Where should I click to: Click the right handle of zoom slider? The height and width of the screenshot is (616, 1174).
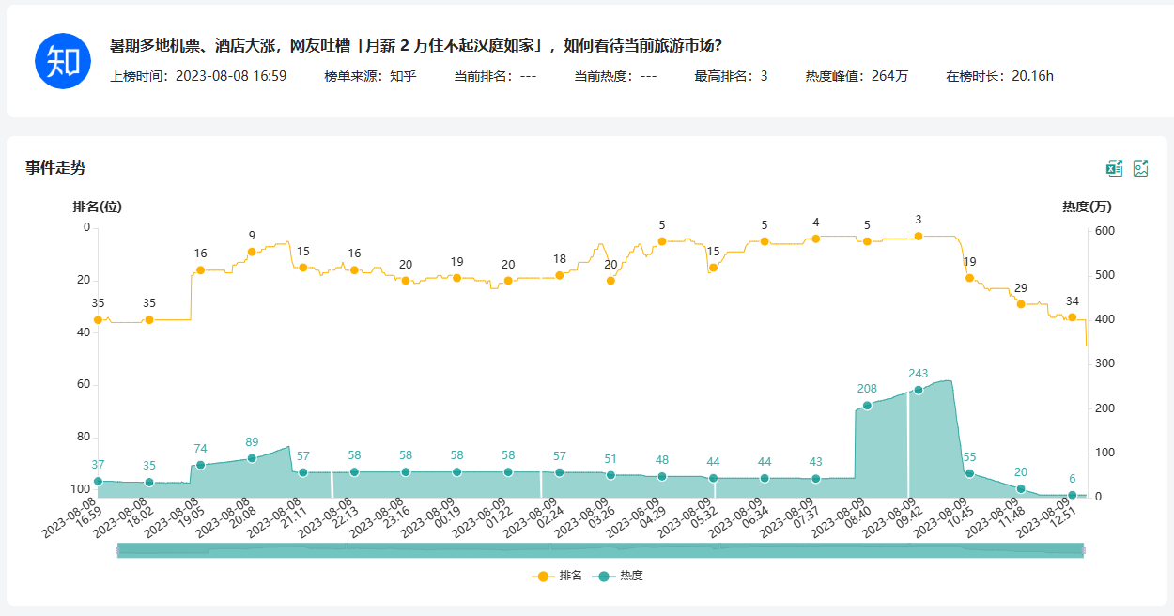pyautogui.click(x=1085, y=549)
